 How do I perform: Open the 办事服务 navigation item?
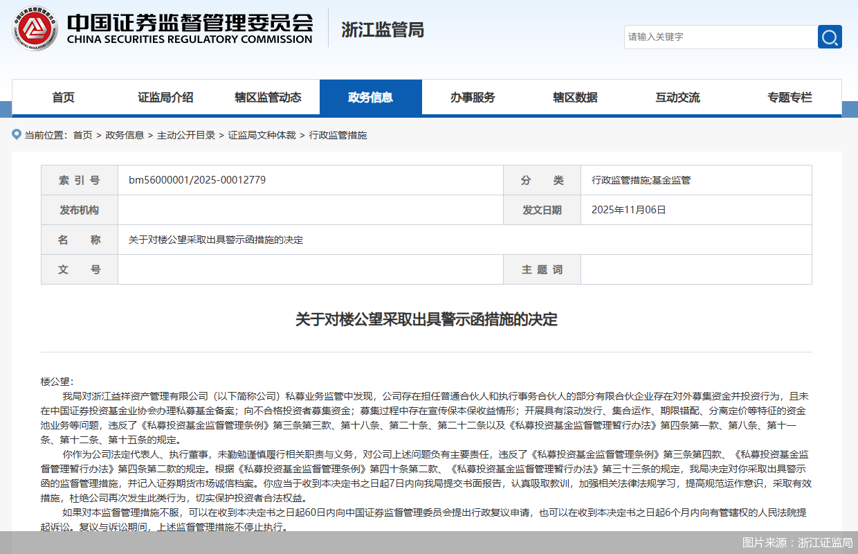pyautogui.click(x=473, y=97)
